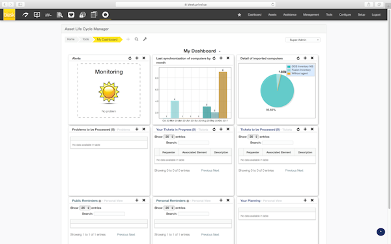The width and height of the screenshot is (391, 244).
Task: Click the blesk logo
Action: click(9, 15)
